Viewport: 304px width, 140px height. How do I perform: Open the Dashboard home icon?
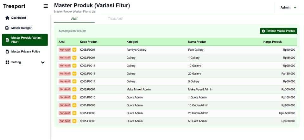click(7, 18)
